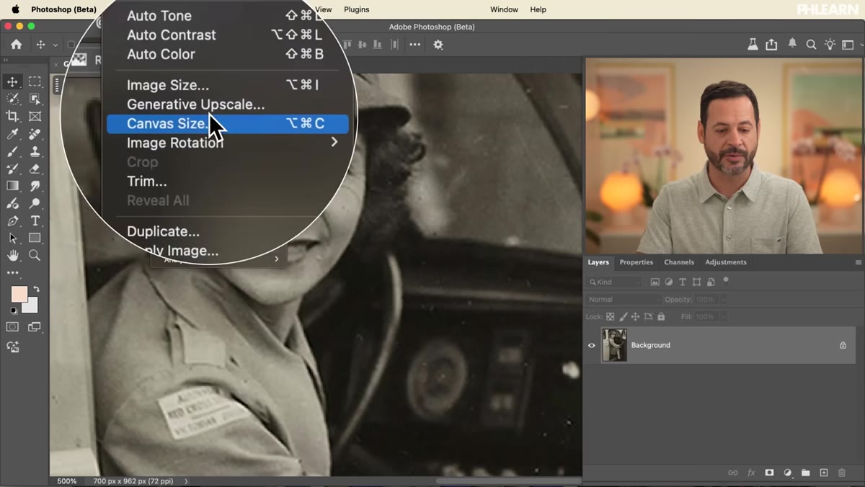Toggle the smart object layer filter
Viewport: 865px width, 487px height.
coord(711,282)
